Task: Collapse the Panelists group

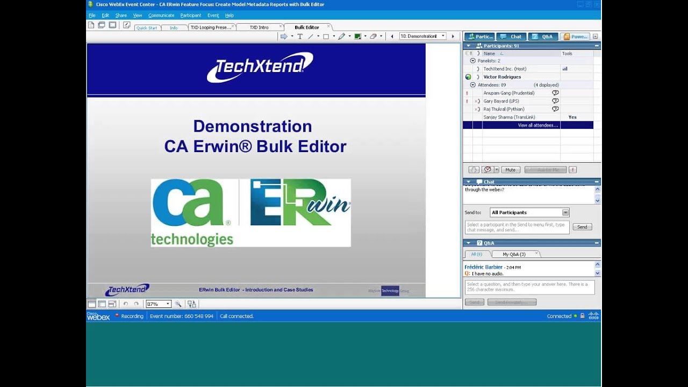Action: (473, 61)
